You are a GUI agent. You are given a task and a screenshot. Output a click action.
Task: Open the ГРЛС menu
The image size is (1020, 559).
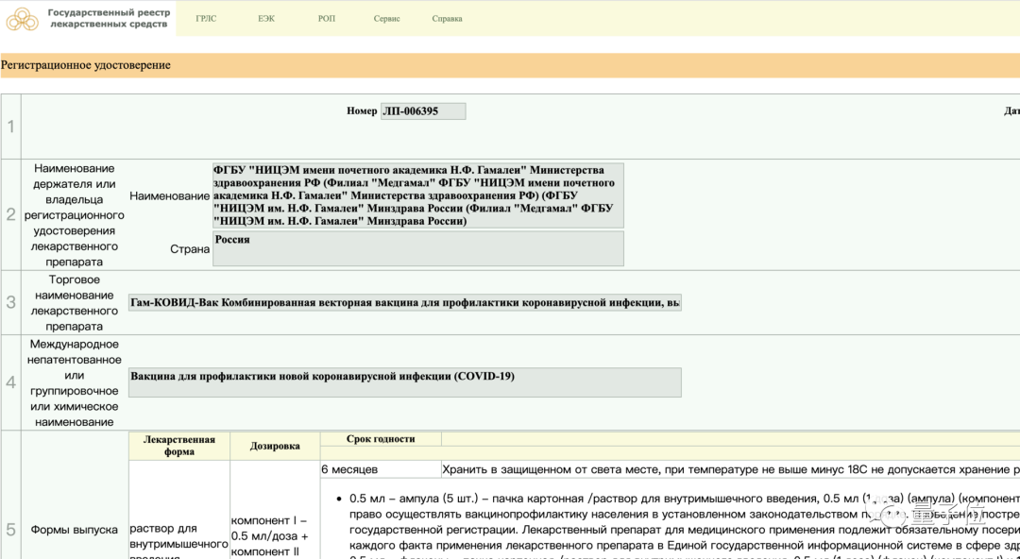pos(206,19)
